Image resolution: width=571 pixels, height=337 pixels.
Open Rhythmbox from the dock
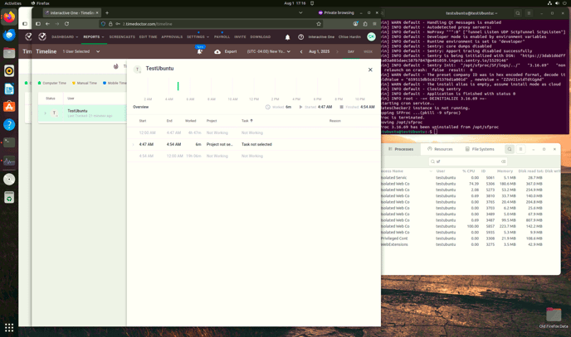click(x=9, y=71)
